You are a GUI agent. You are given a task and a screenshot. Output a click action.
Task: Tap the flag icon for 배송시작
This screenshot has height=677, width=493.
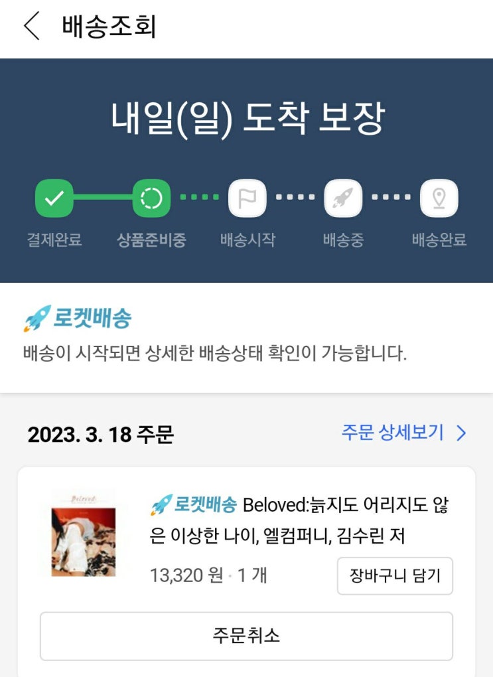point(247,198)
